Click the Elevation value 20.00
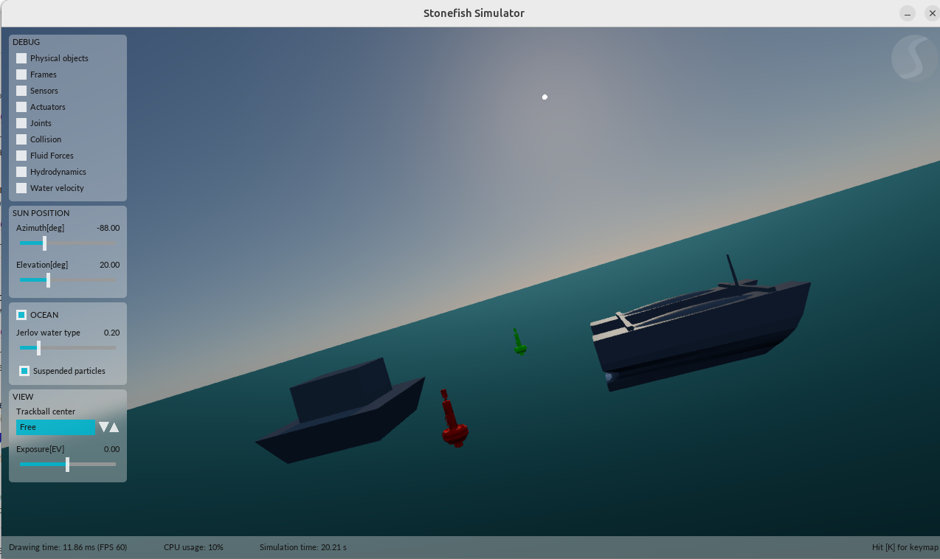The height and width of the screenshot is (559, 940). 109,265
